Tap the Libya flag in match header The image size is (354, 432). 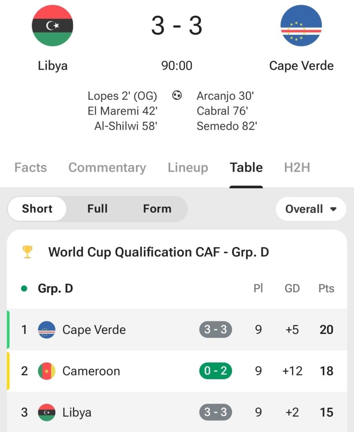click(x=52, y=26)
